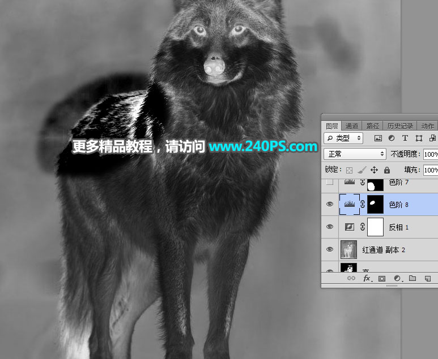Lock all padlock icon
438x359 pixels.
pyautogui.click(x=387, y=170)
